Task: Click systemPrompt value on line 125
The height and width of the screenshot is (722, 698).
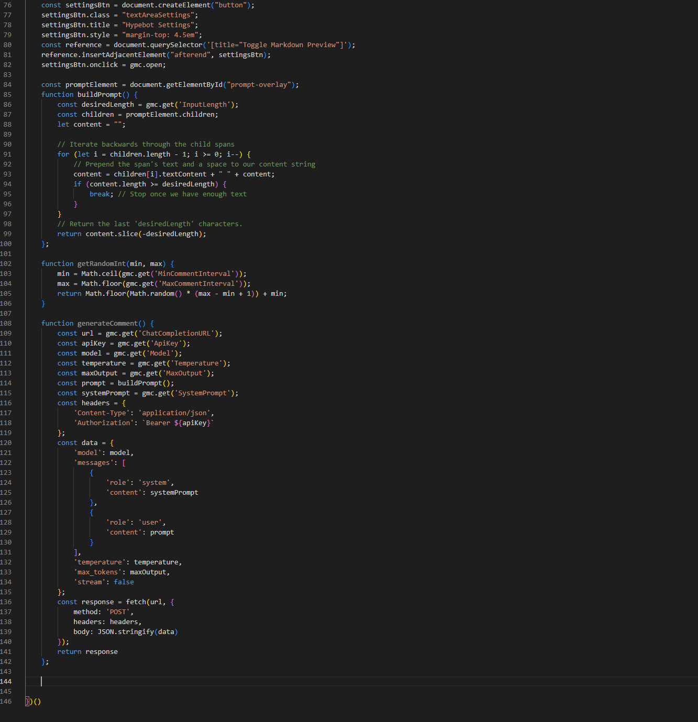Action: (174, 493)
